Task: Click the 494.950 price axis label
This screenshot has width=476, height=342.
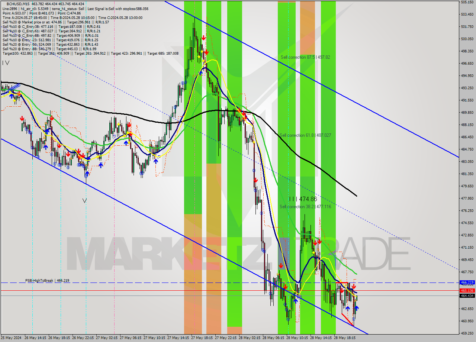Action: point(467,76)
